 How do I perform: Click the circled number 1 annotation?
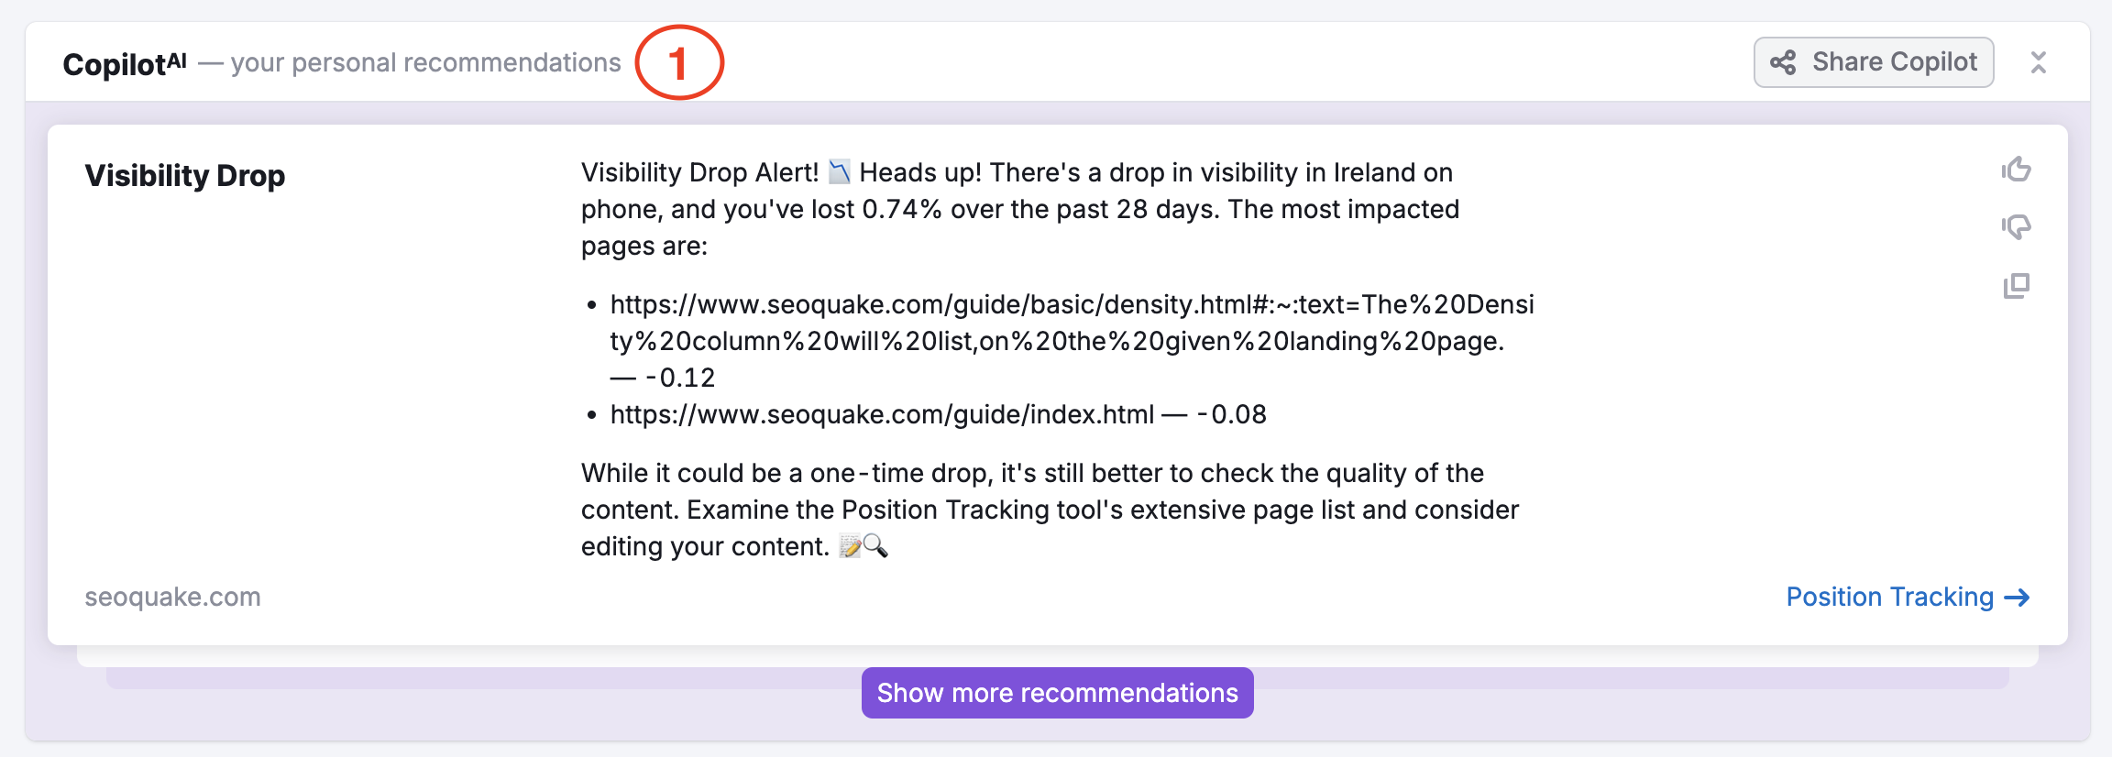click(679, 62)
